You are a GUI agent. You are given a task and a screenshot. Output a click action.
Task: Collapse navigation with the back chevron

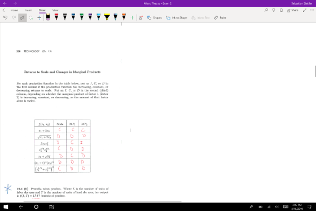(3, 10)
